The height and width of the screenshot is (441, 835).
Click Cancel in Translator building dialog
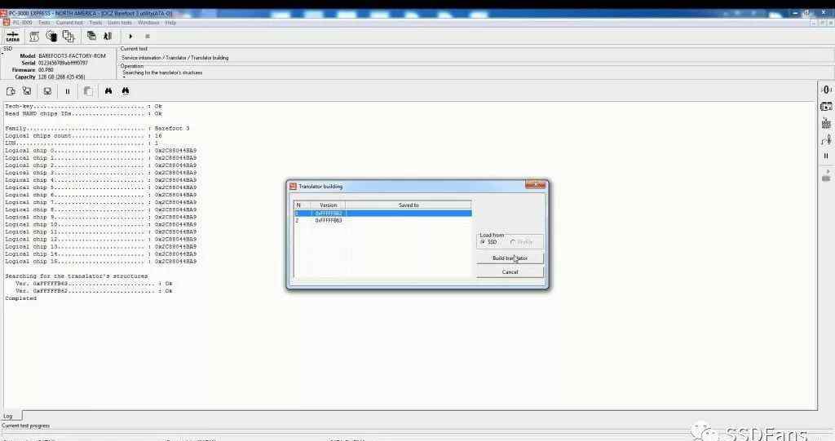coord(510,271)
